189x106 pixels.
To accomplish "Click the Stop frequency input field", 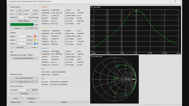I will coord(18,14).
